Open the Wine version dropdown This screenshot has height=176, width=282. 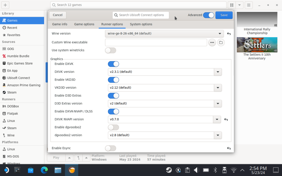tap(164, 34)
